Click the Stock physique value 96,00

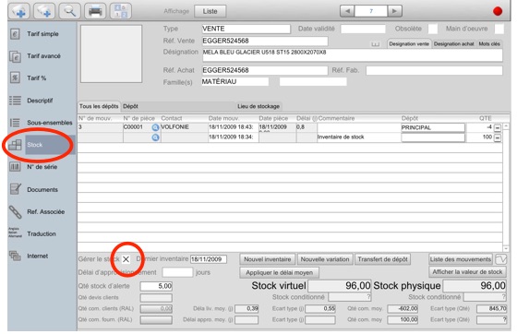point(475,286)
